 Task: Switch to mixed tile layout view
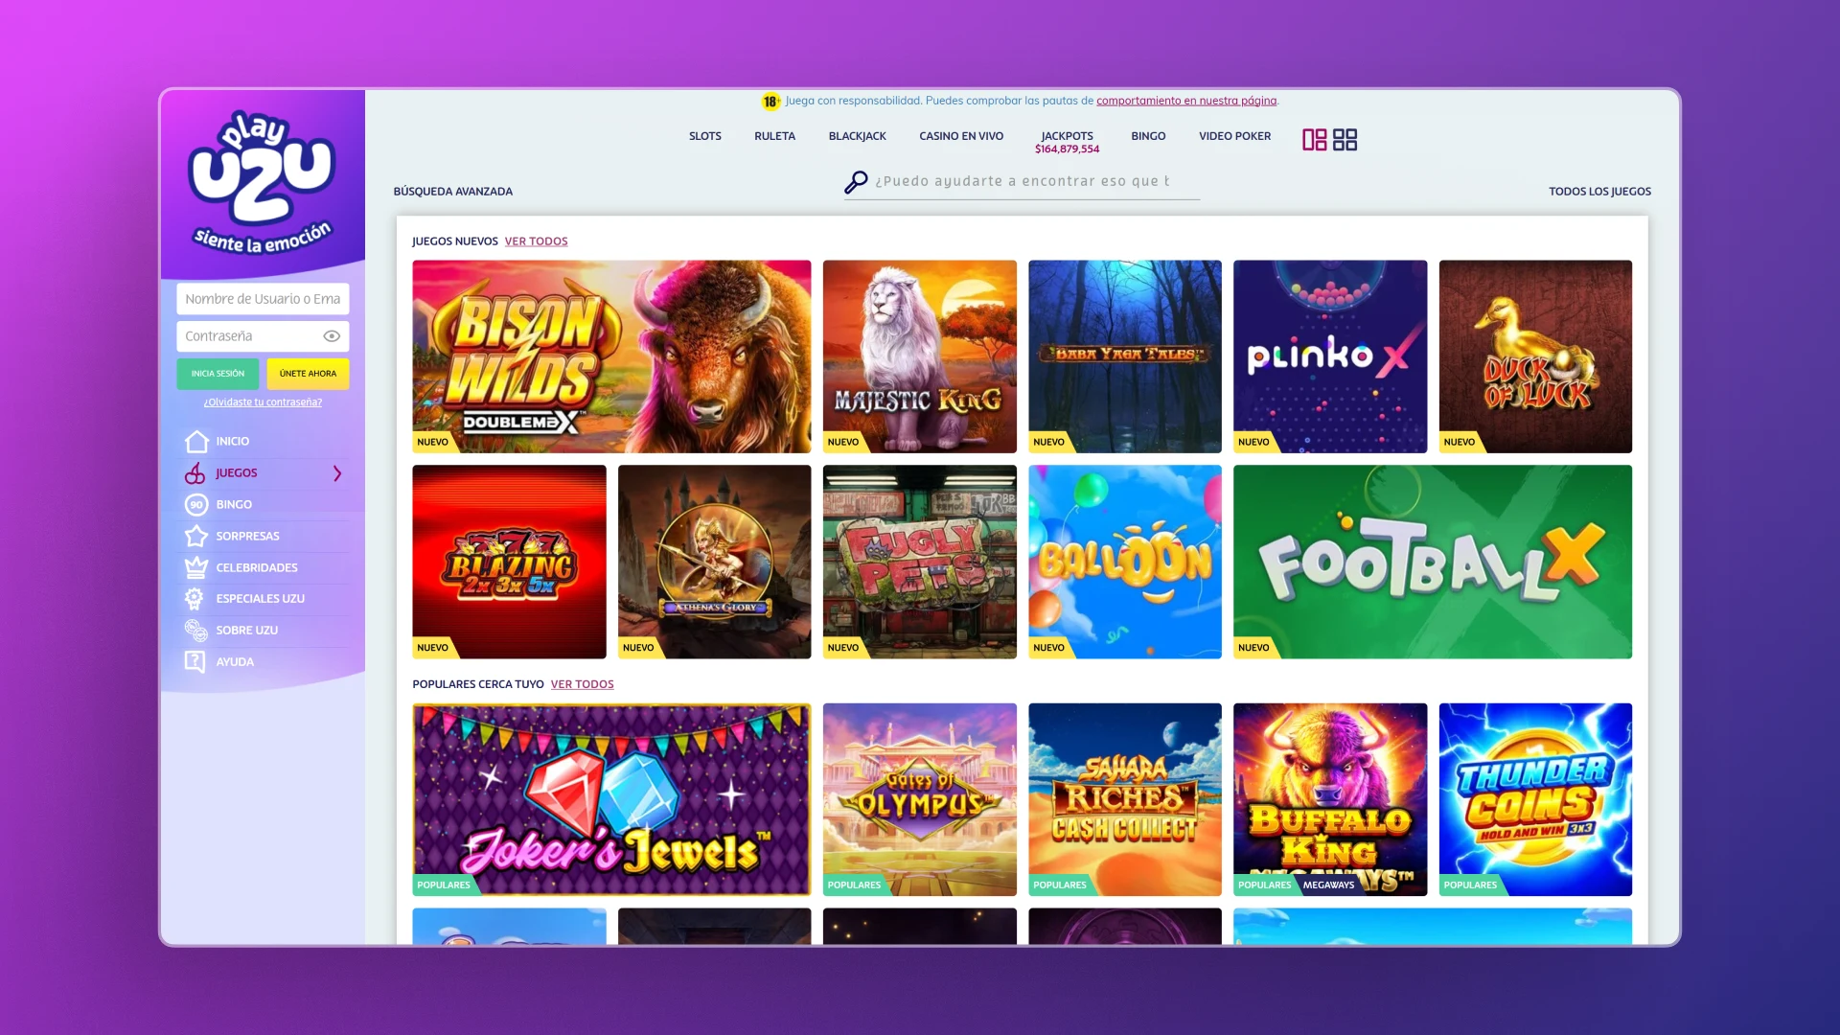[x=1314, y=140]
